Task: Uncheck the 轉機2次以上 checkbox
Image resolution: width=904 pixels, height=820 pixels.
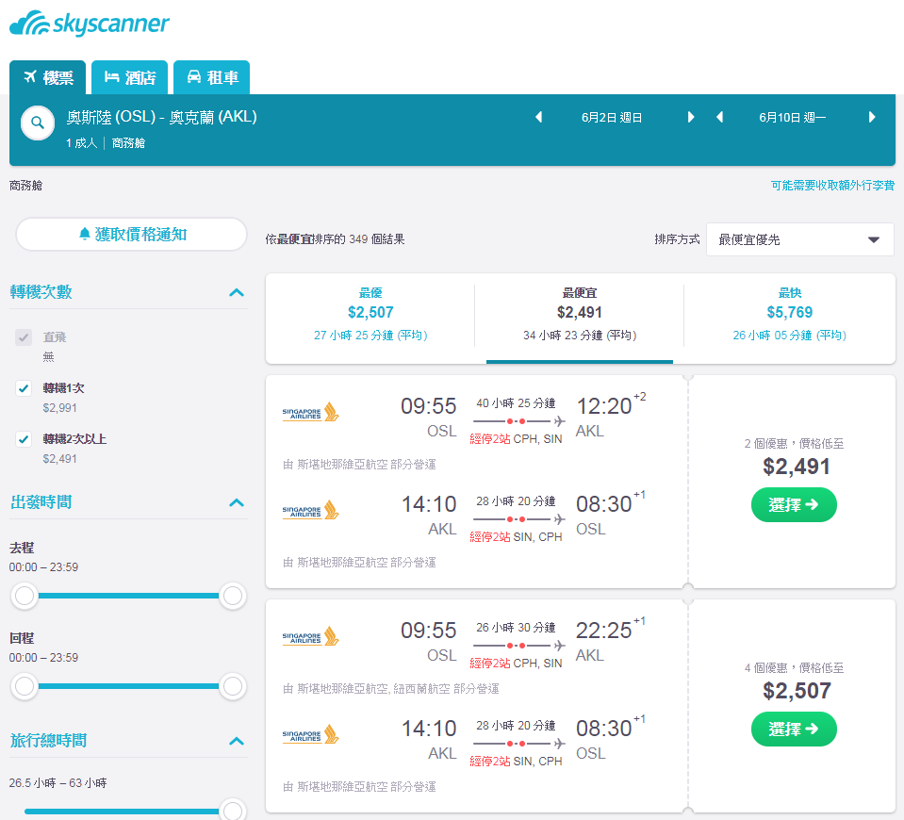Action: tap(24, 439)
